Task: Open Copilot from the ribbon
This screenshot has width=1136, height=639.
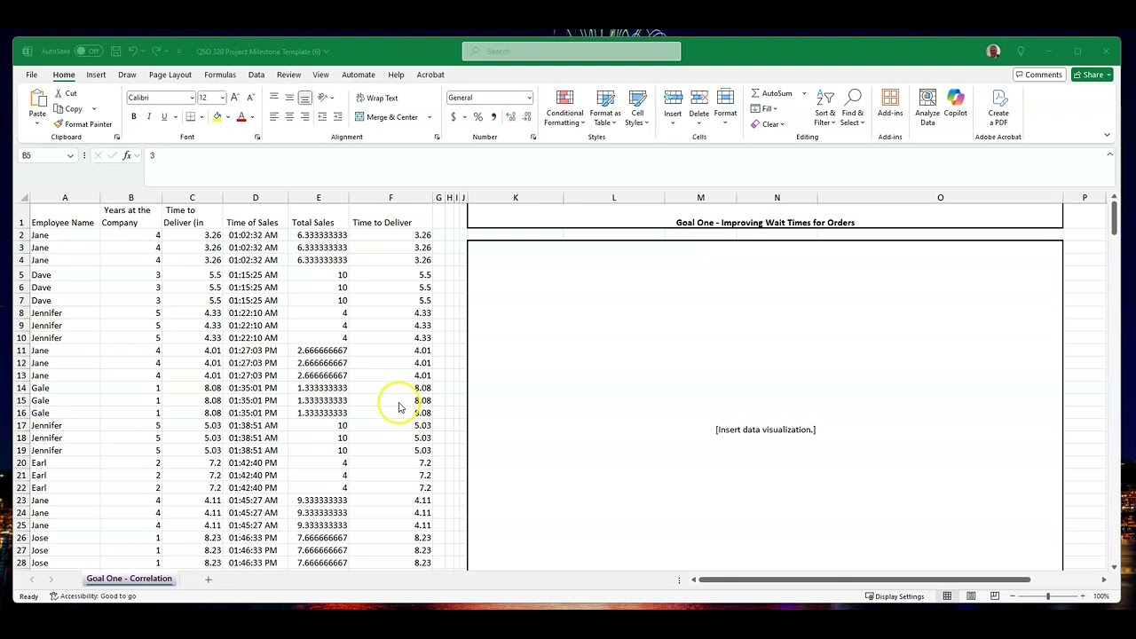Action: coord(955,104)
